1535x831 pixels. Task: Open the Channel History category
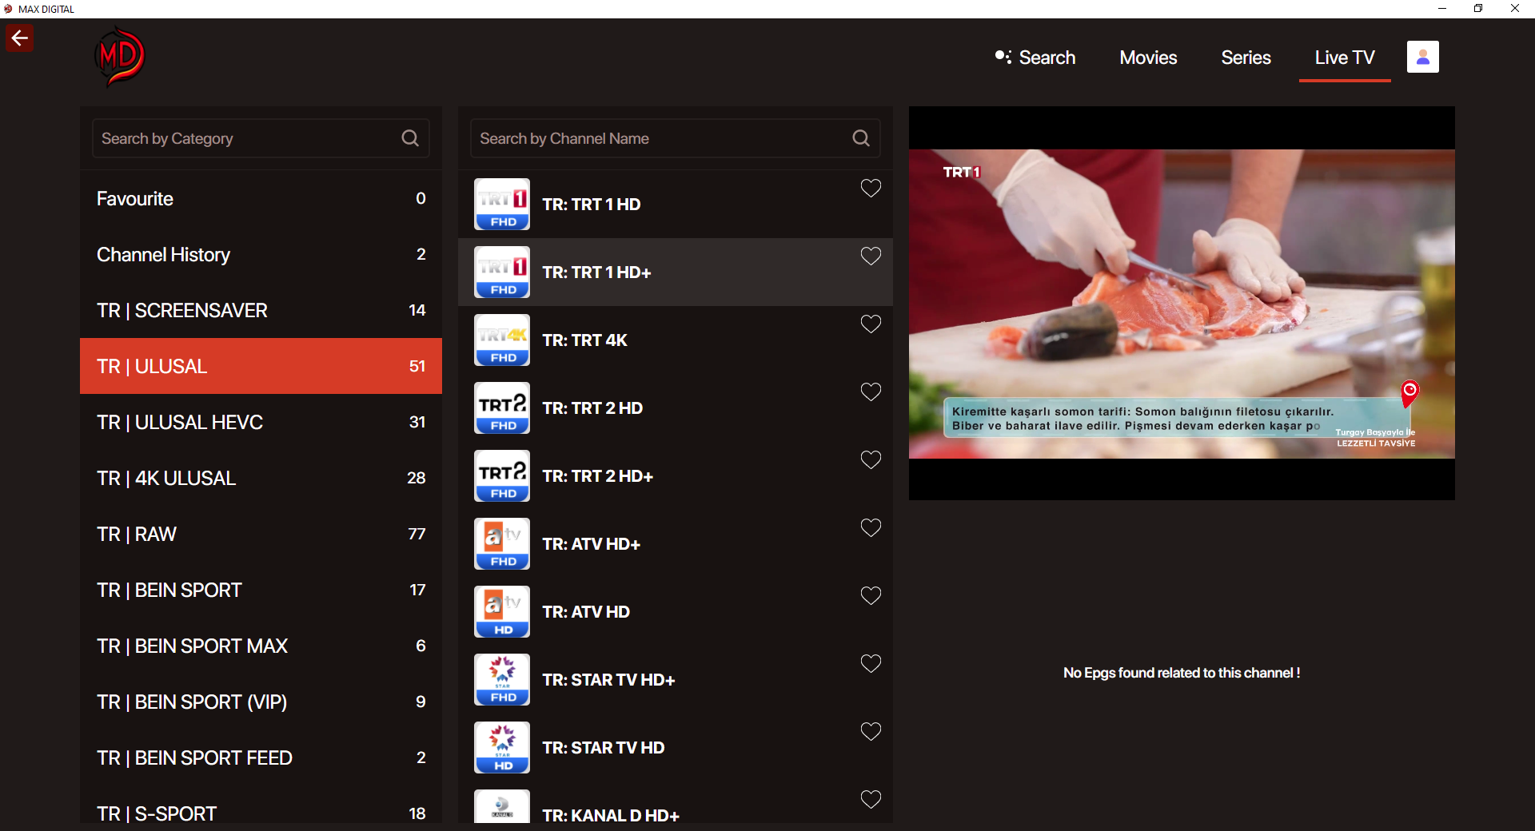pos(261,254)
